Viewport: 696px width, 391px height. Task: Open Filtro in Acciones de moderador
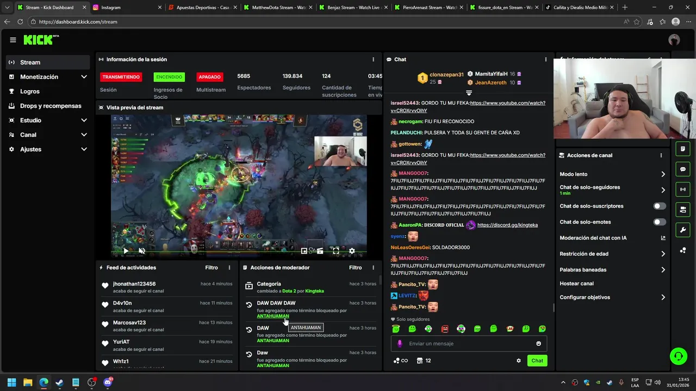[x=355, y=268]
